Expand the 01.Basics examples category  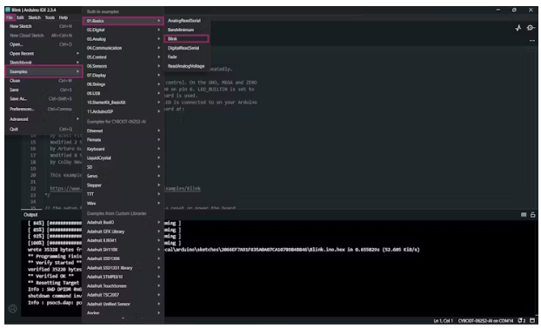point(124,21)
